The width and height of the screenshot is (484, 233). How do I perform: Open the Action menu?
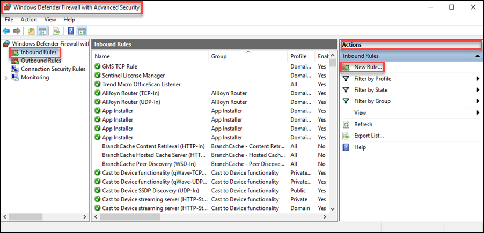click(28, 20)
